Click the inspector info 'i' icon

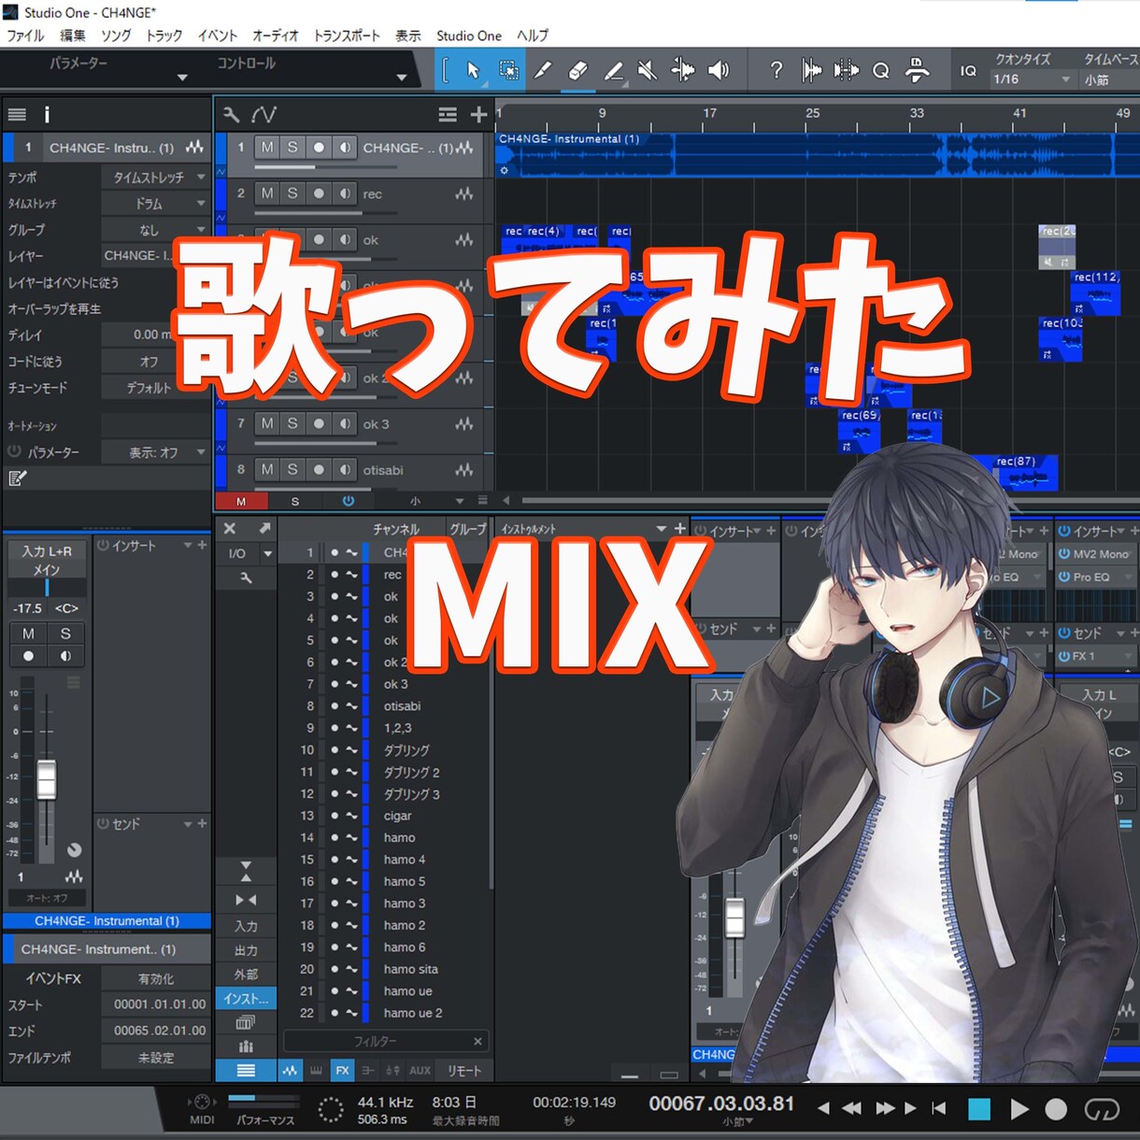[47, 115]
